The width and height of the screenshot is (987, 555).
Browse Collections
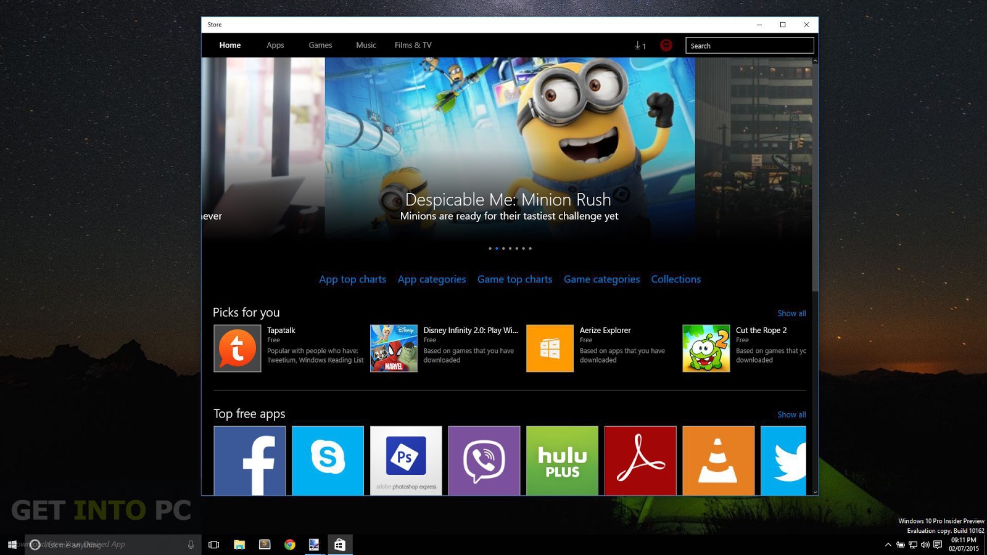(x=676, y=279)
